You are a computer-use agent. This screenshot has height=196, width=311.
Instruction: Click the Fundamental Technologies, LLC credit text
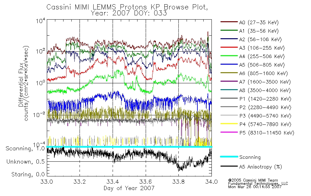click(x=258, y=184)
